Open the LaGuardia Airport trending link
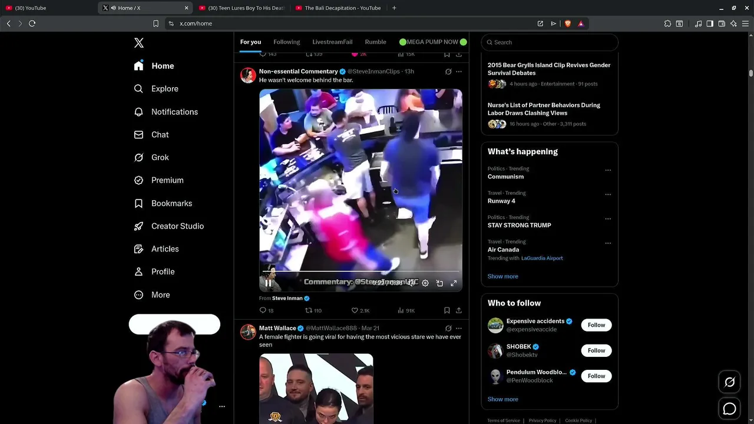Image resolution: width=754 pixels, height=424 pixels. click(542, 258)
